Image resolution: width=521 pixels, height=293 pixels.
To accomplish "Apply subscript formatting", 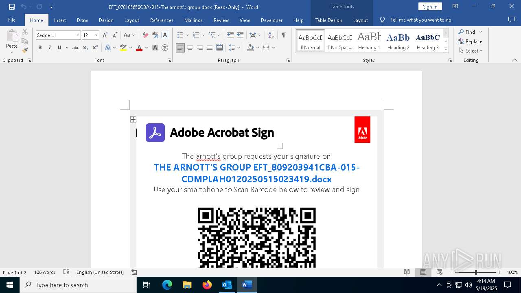I will tap(85, 48).
